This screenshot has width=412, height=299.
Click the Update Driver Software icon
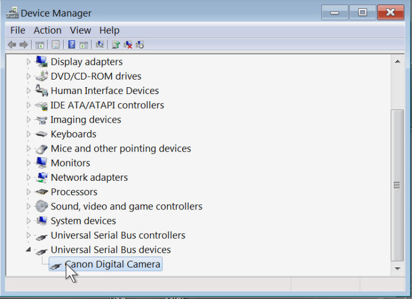tap(116, 45)
